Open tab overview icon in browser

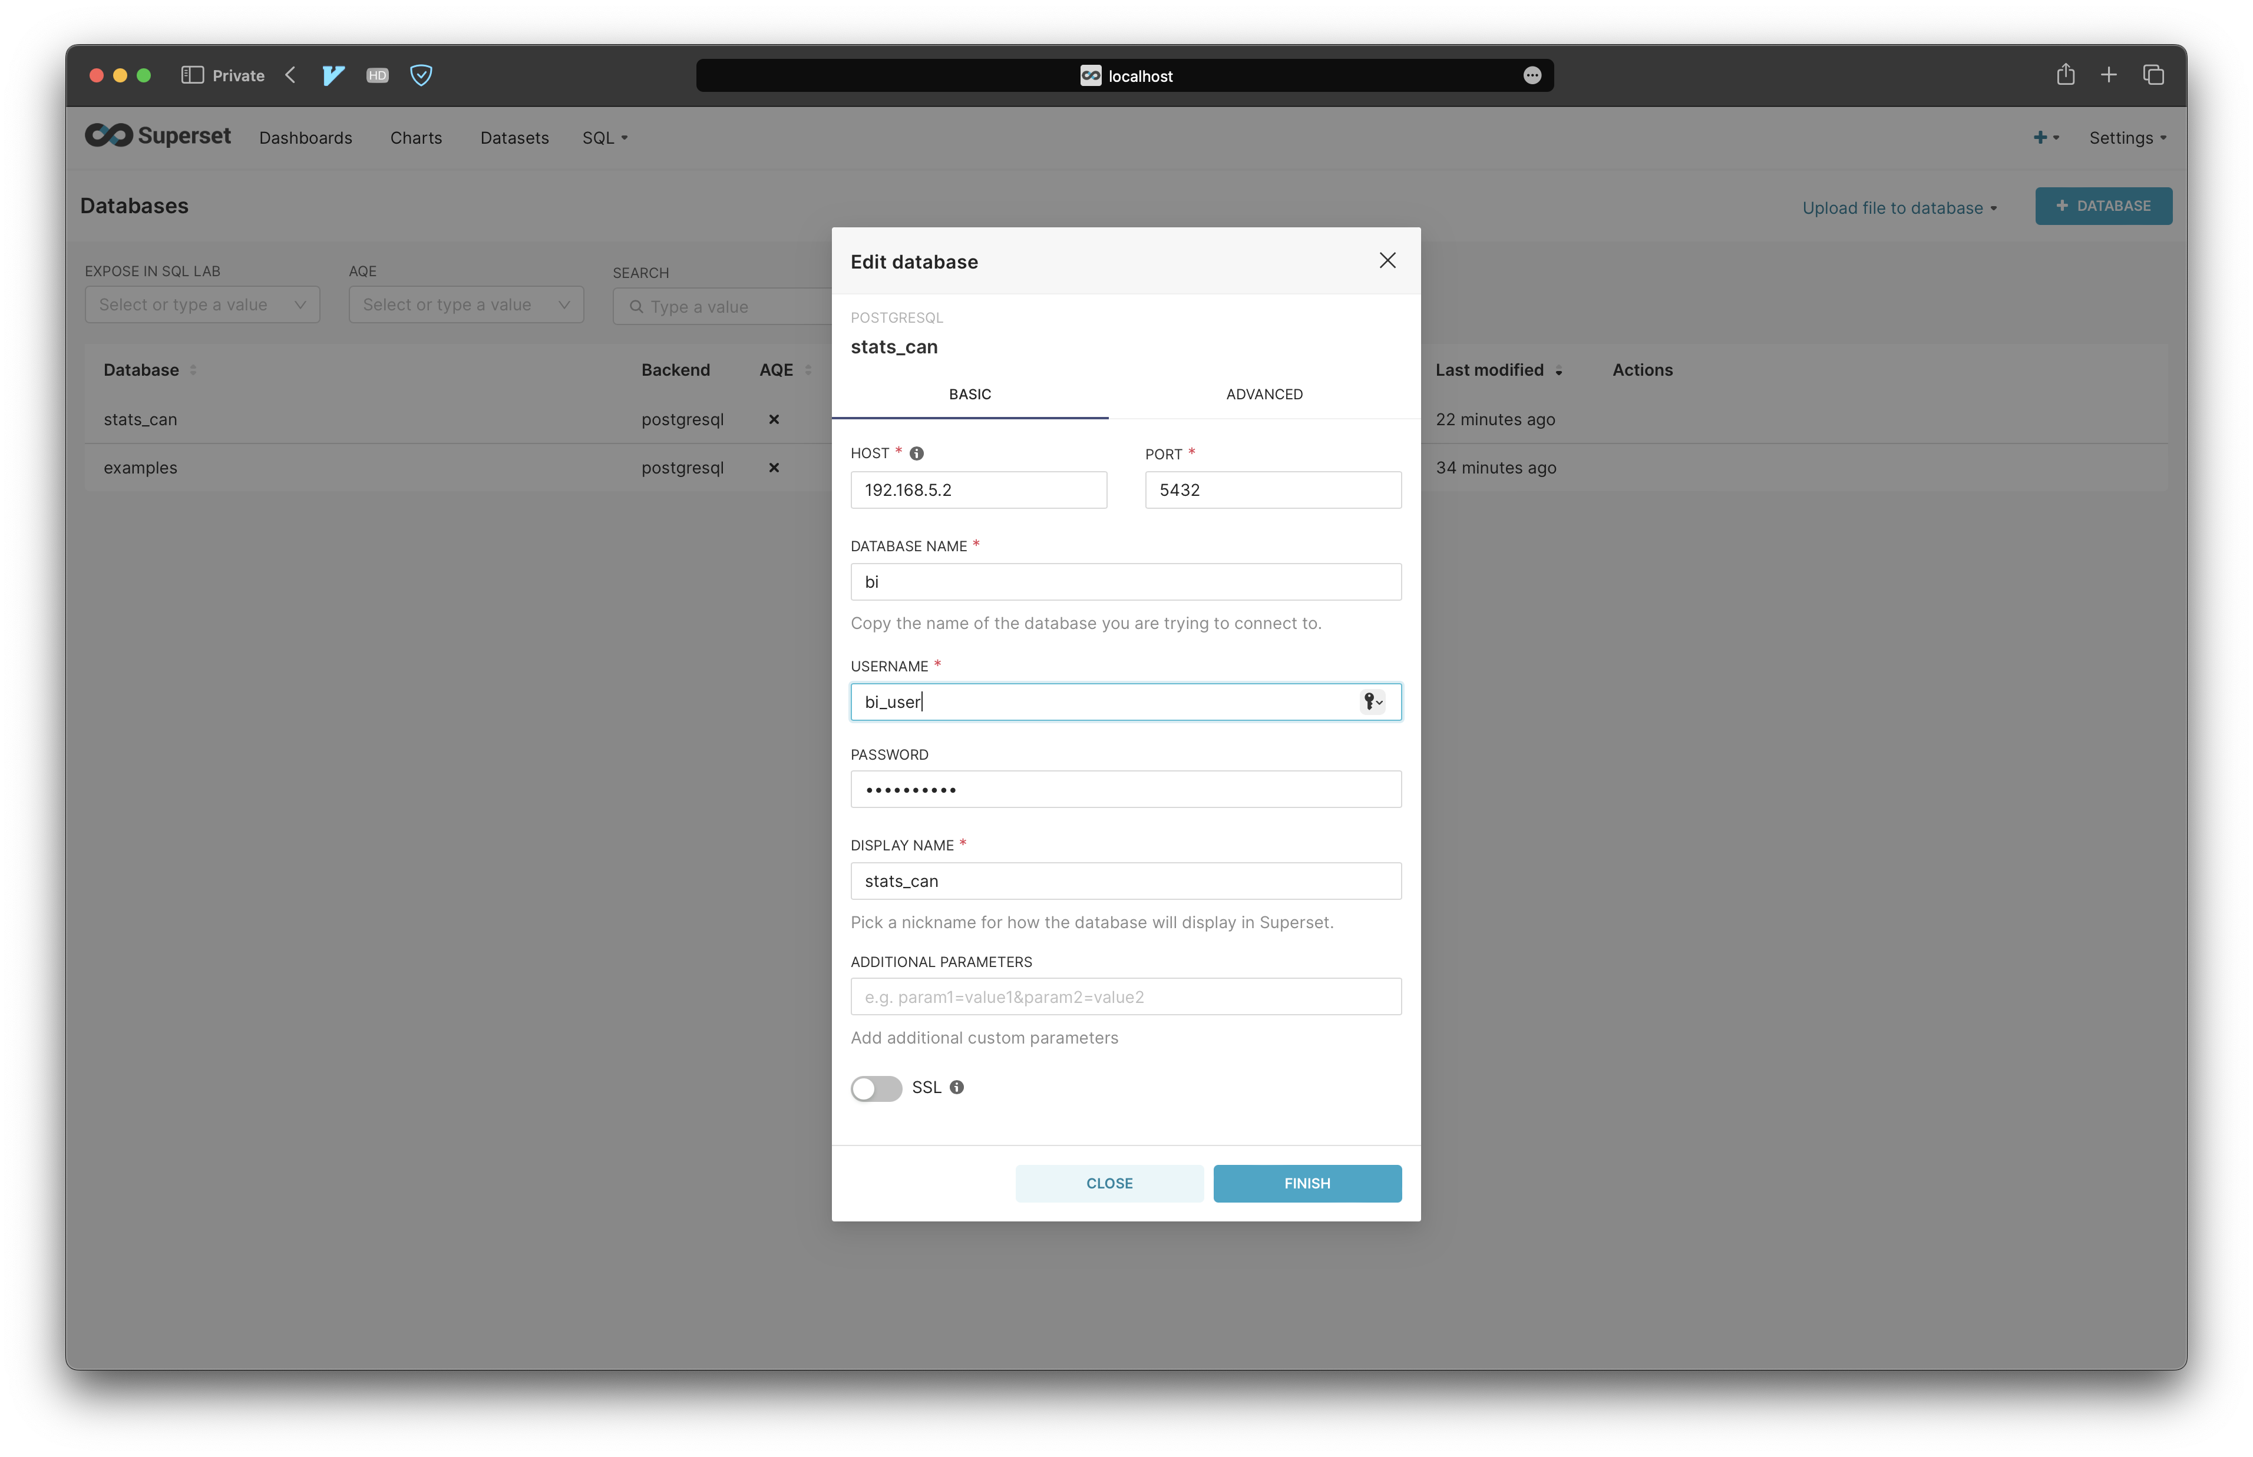click(2153, 75)
